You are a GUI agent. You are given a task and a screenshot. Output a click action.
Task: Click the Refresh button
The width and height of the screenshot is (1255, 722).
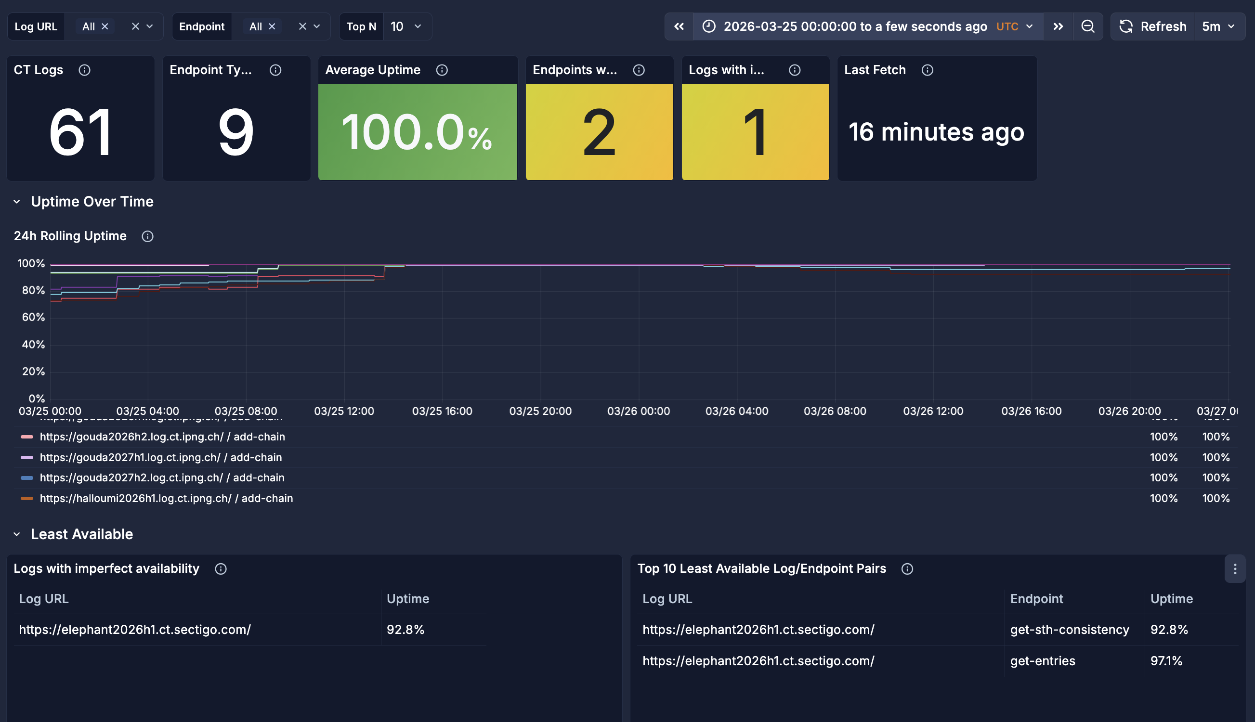point(1152,26)
